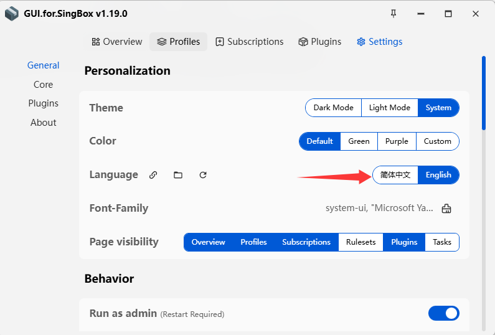Image resolution: width=495 pixels, height=335 pixels.
Task: Click the Font-Family reset icon
Action: click(x=446, y=209)
